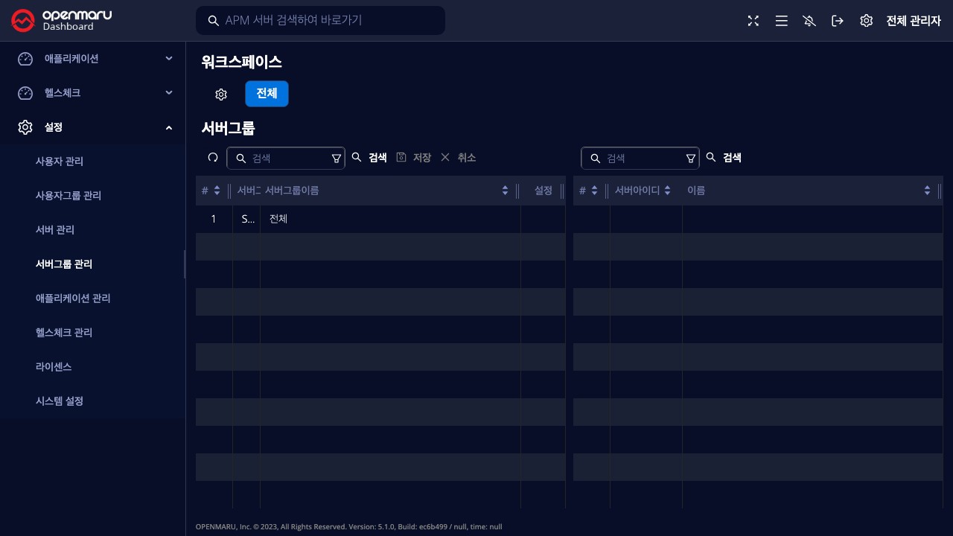Click the fullscreen toggle icon in header

point(753,21)
